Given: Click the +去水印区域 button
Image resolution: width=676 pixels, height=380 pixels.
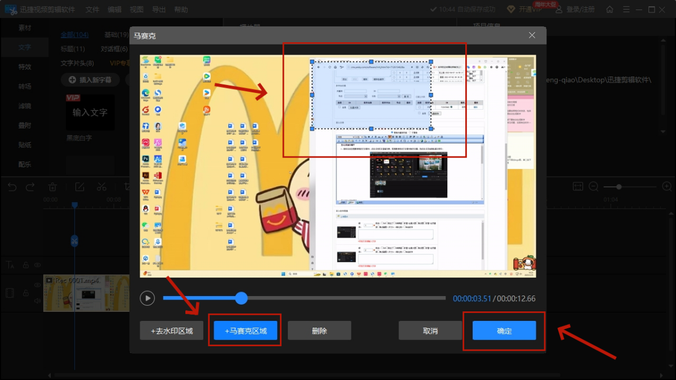Looking at the screenshot, I should (x=172, y=330).
